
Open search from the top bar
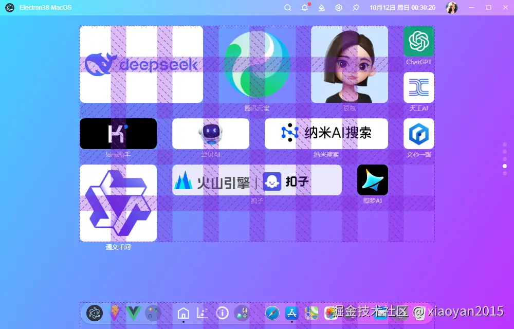pyautogui.click(x=287, y=8)
